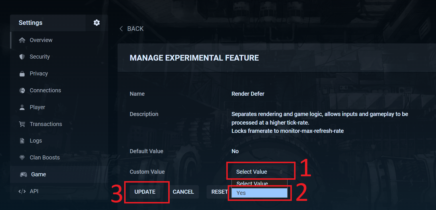Click the settings gear icon
The height and width of the screenshot is (210, 436).
(97, 23)
